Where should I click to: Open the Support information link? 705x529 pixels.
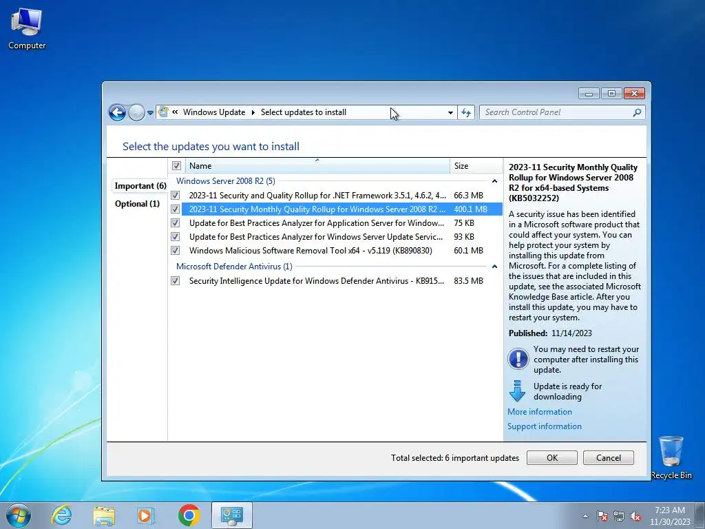(x=545, y=426)
